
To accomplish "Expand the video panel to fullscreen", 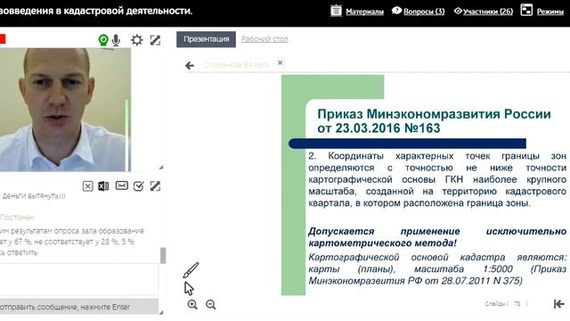I will pyautogui.click(x=155, y=40).
